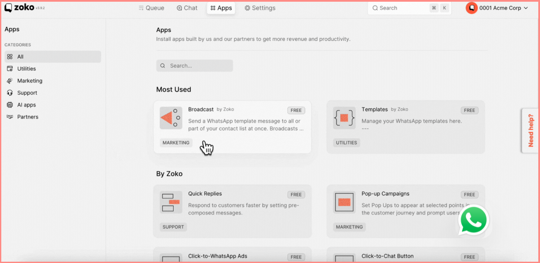Click the Most Used heading

[174, 89]
